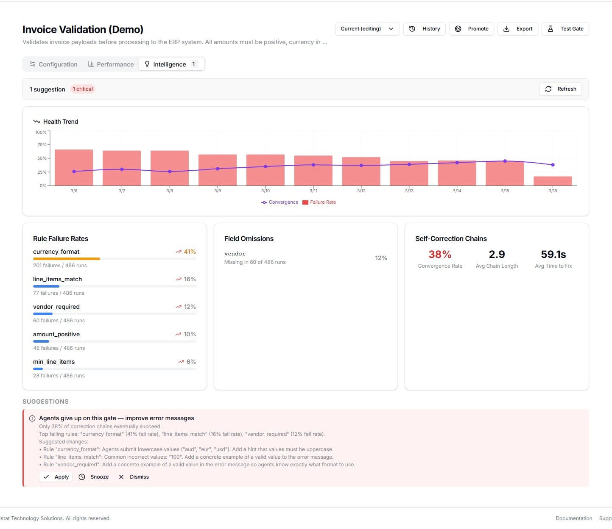
Task: Click the History clock icon
Action: click(x=412, y=29)
